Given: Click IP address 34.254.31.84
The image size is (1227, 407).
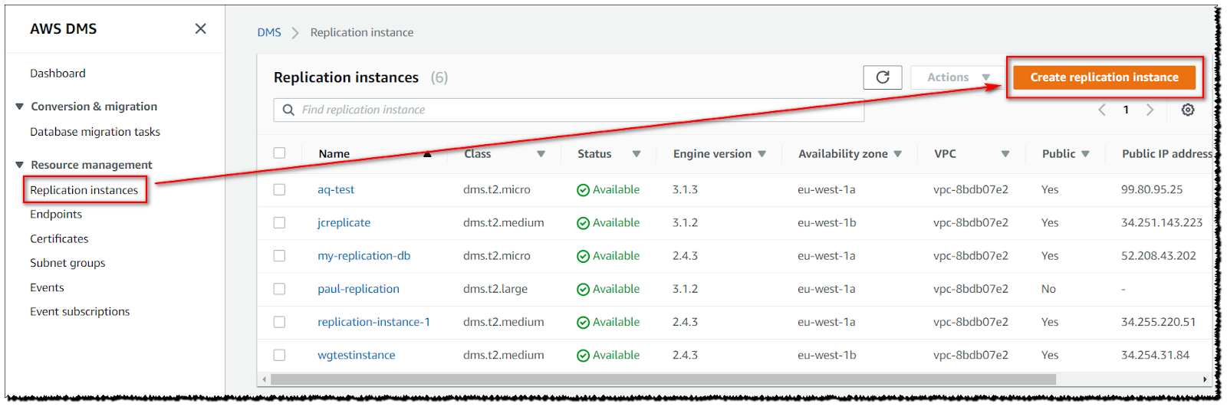Looking at the screenshot, I should point(1156,355).
